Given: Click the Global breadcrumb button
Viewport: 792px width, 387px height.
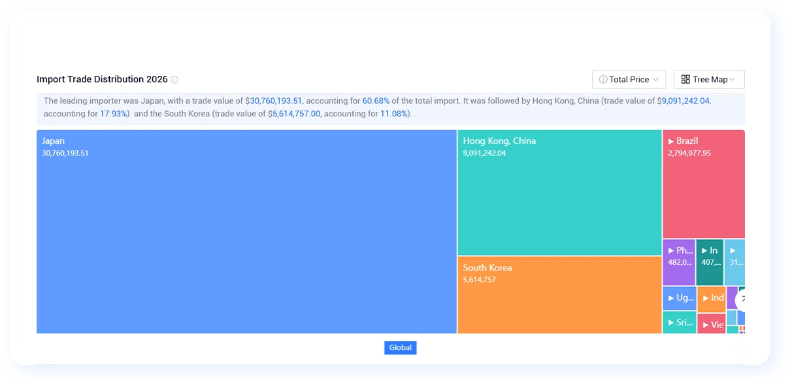Looking at the screenshot, I should [x=401, y=348].
